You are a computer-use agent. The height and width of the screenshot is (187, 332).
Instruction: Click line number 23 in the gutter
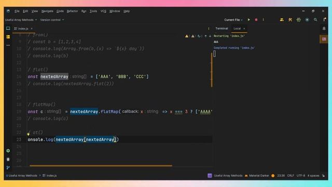point(19,140)
